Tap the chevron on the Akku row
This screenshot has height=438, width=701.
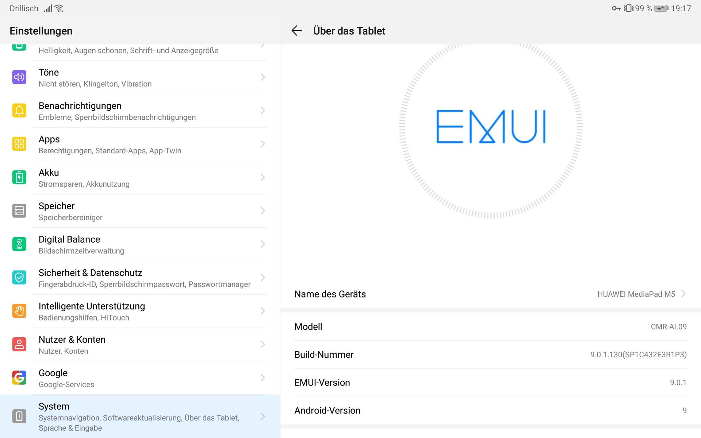point(263,177)
